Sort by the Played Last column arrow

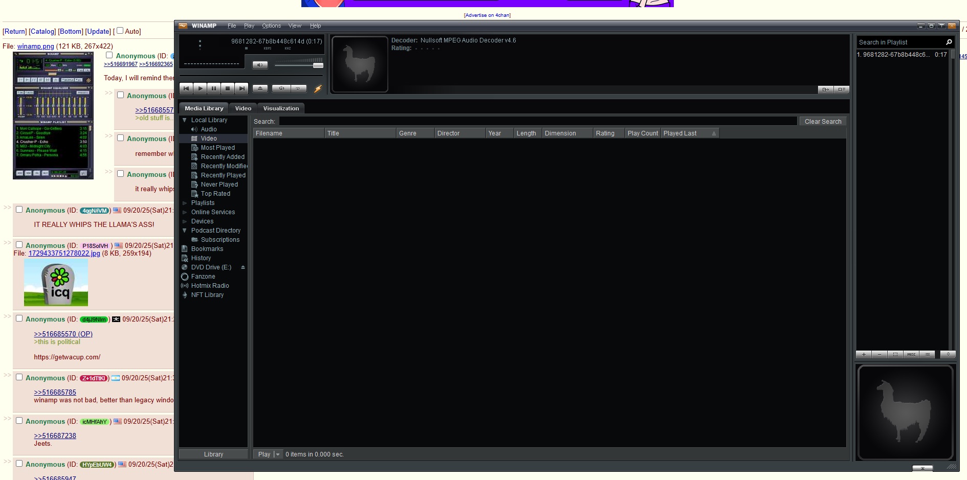tap(714, 133)
